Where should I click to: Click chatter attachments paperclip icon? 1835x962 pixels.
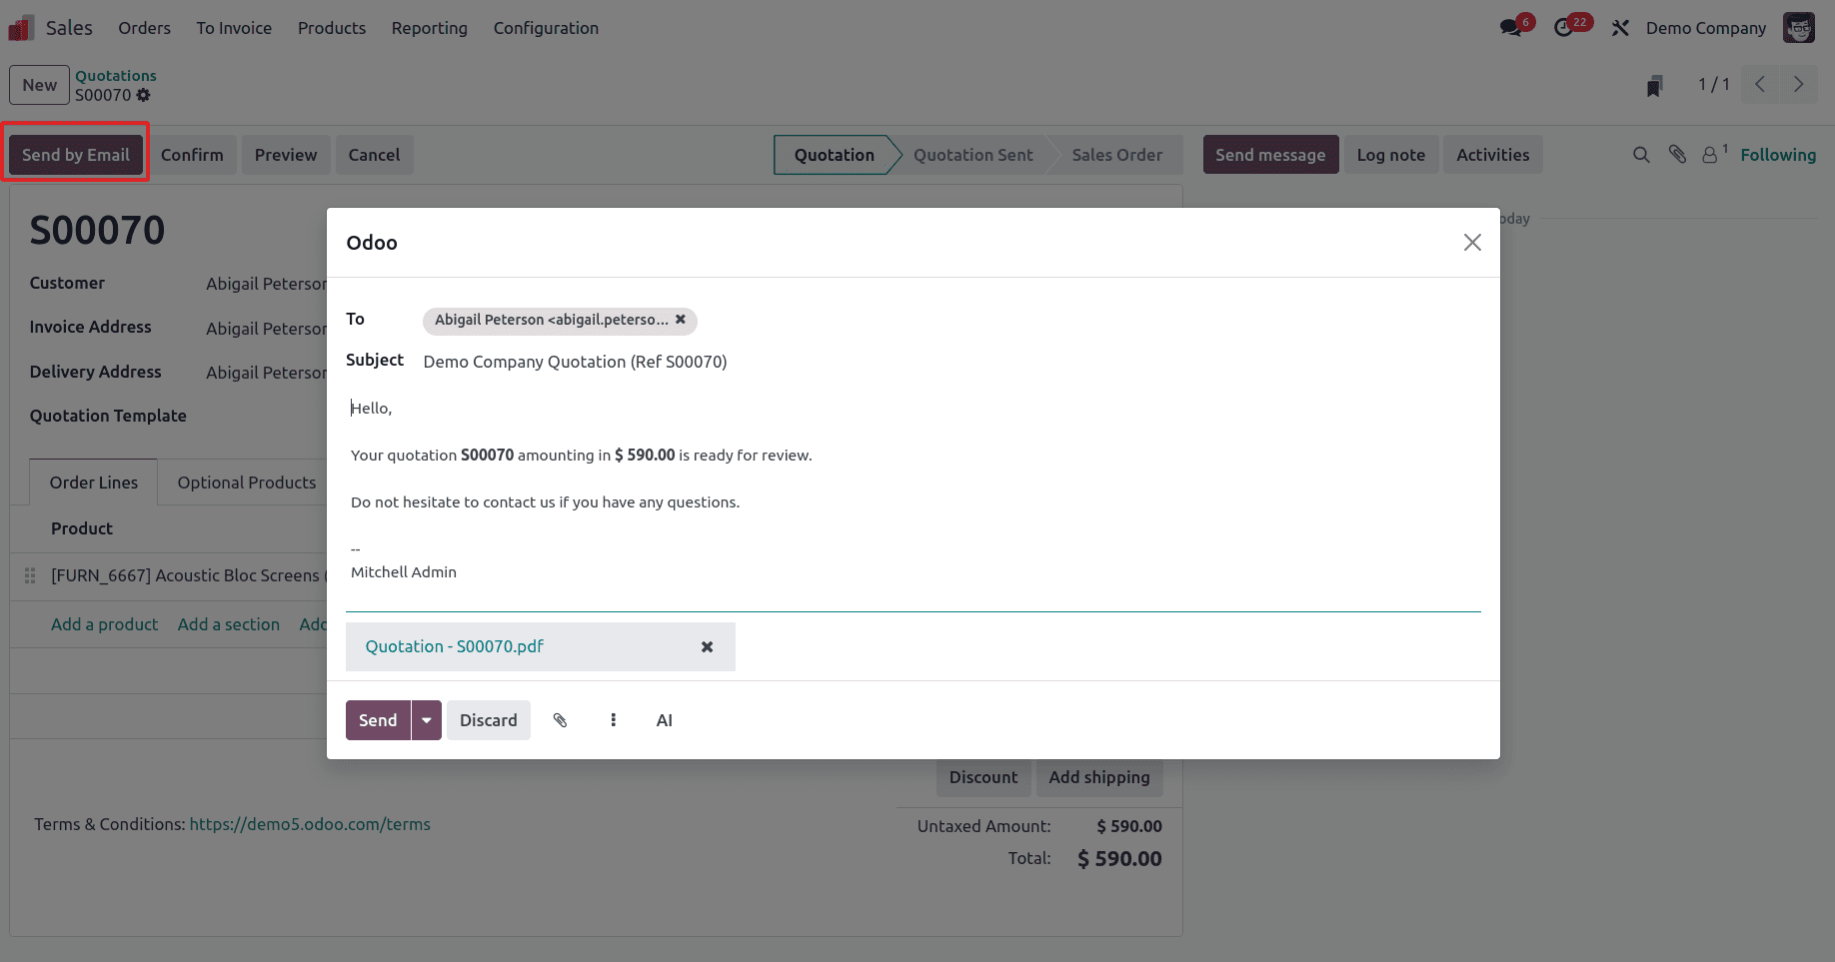[x=1677, y=154]
